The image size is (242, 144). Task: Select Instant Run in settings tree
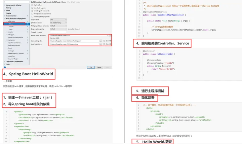point(11,56)
